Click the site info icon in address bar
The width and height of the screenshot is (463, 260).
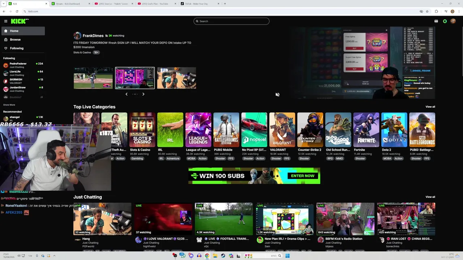click(25, 12)
